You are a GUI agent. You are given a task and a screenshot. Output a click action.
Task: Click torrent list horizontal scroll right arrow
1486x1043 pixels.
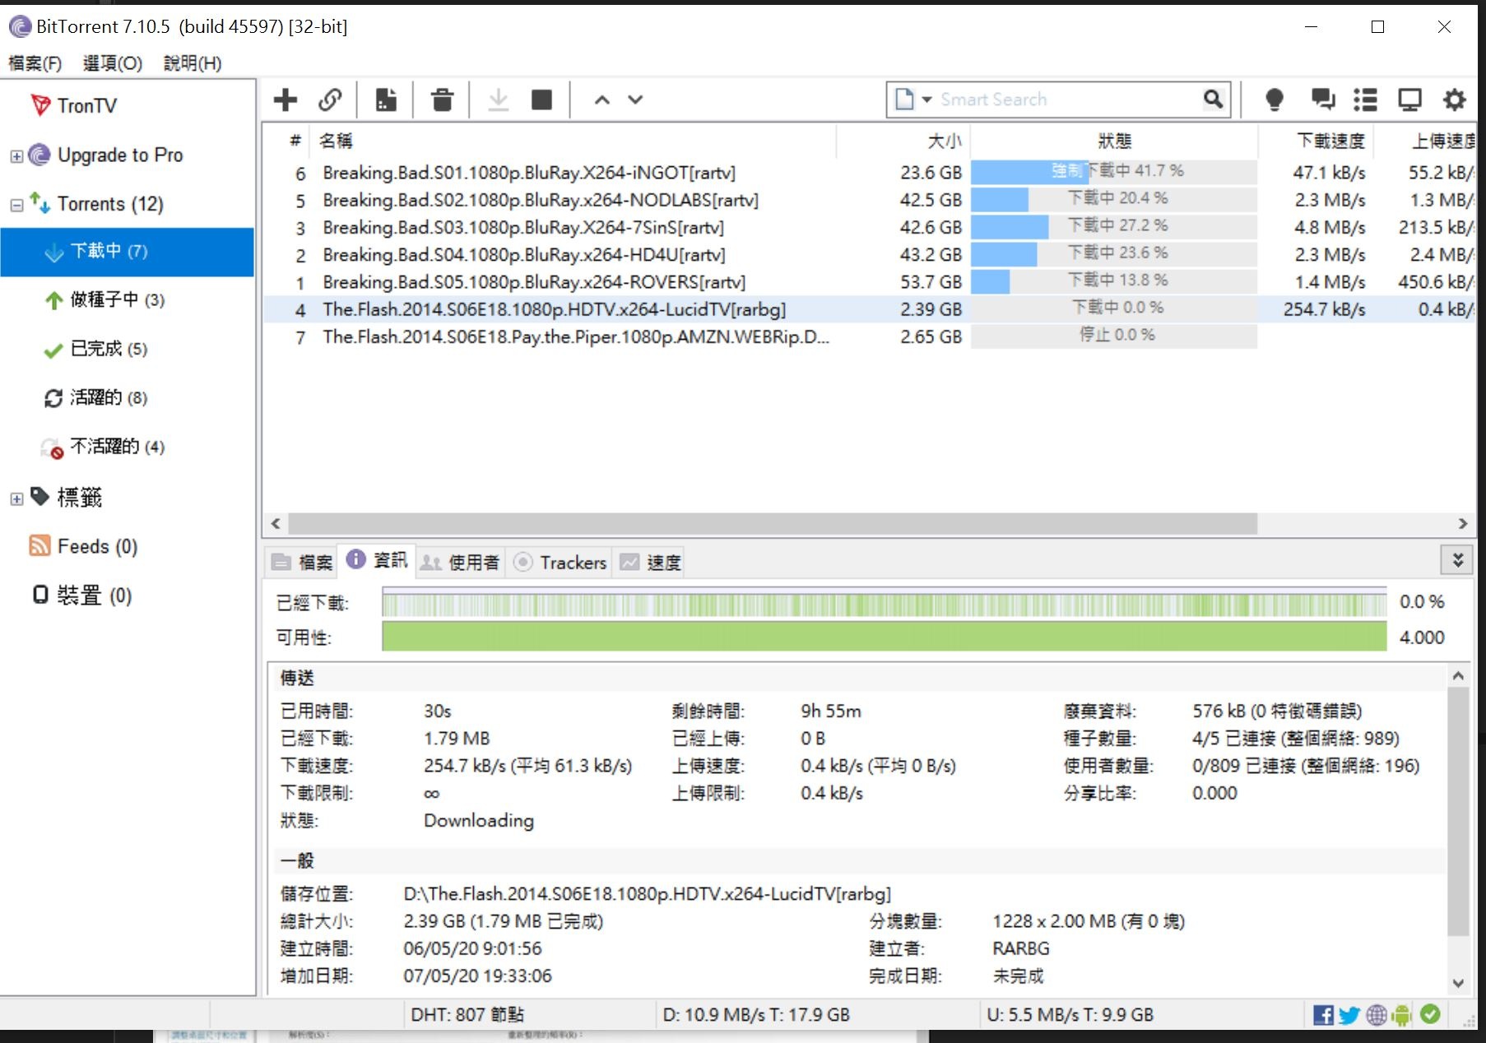1462,523
